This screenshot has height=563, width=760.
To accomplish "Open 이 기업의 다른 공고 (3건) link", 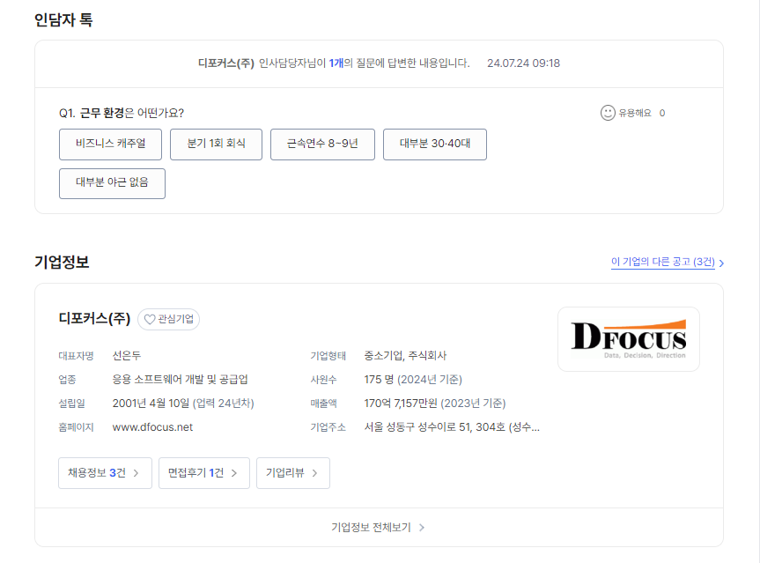I will click(662, 262).
